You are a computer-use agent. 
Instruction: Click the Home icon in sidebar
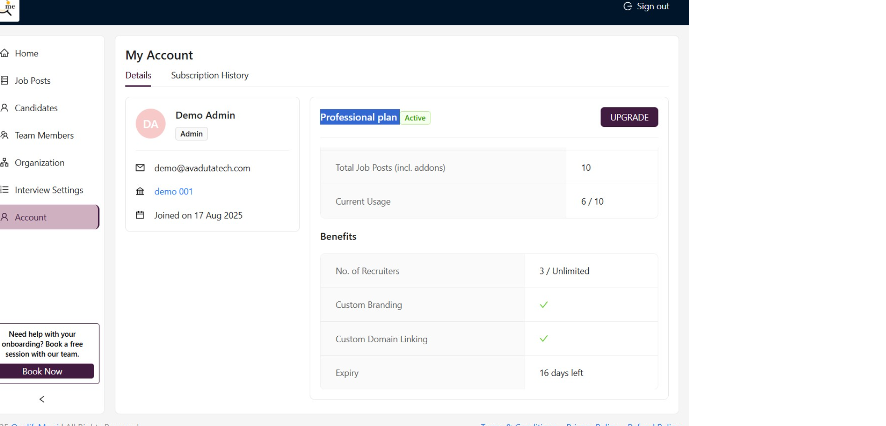[5, 53]
